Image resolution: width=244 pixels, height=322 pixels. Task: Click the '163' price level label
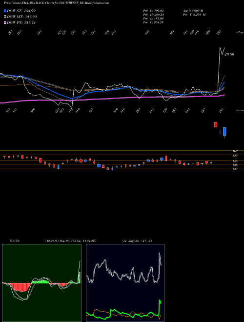pyautogui.click(x=235, y=151)
